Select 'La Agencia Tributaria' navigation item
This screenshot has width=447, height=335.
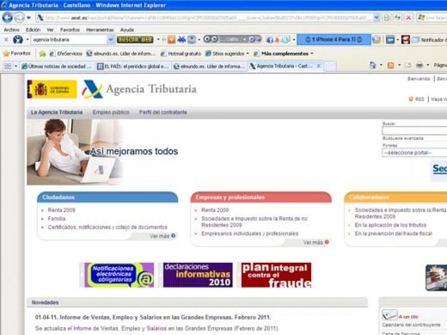coord(56,112)
